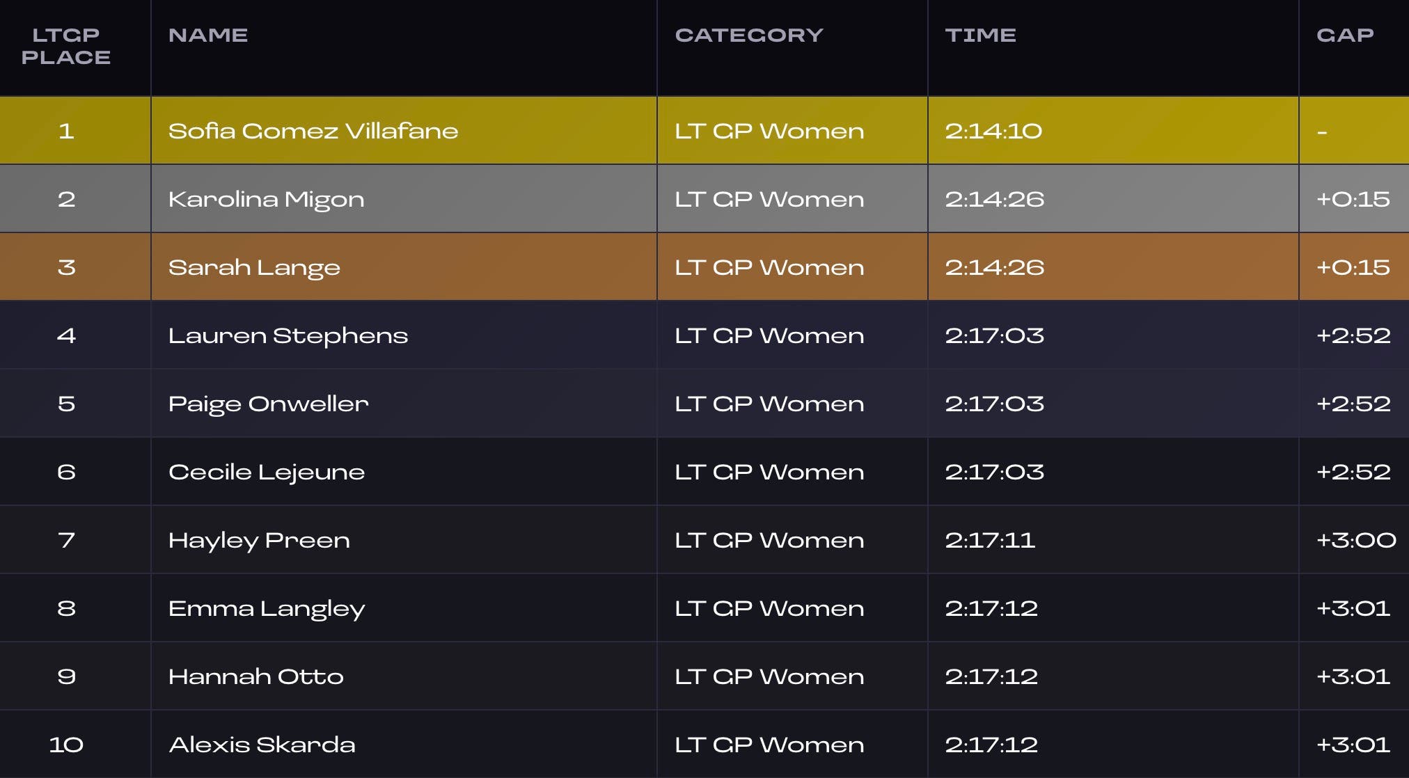Viewport: 1409px width, 778px height.
Task: Select the name Alexis Skarda
Action: pyautogui.click(x=262, y=745)
